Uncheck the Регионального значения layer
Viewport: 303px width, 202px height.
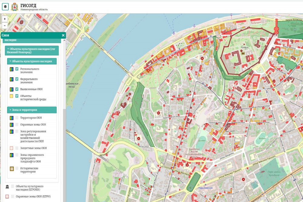pos(17,69)
